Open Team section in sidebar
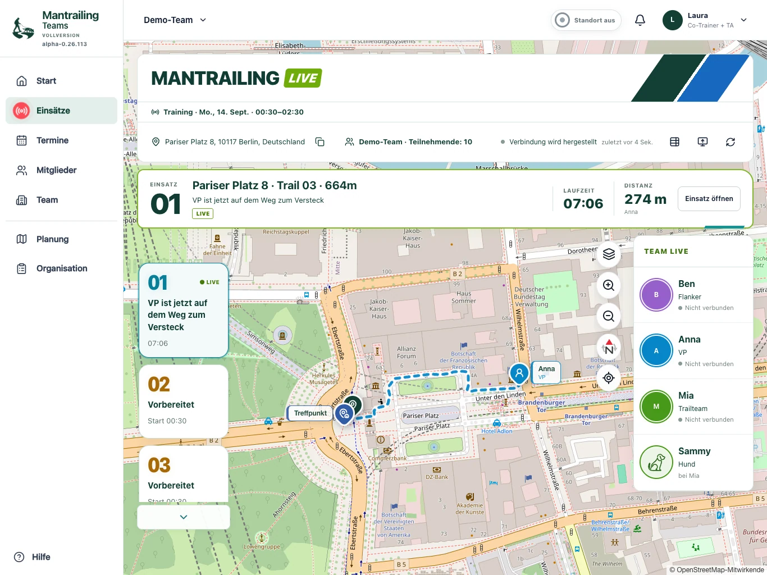 pyautogui.click(x=61, y=200)
